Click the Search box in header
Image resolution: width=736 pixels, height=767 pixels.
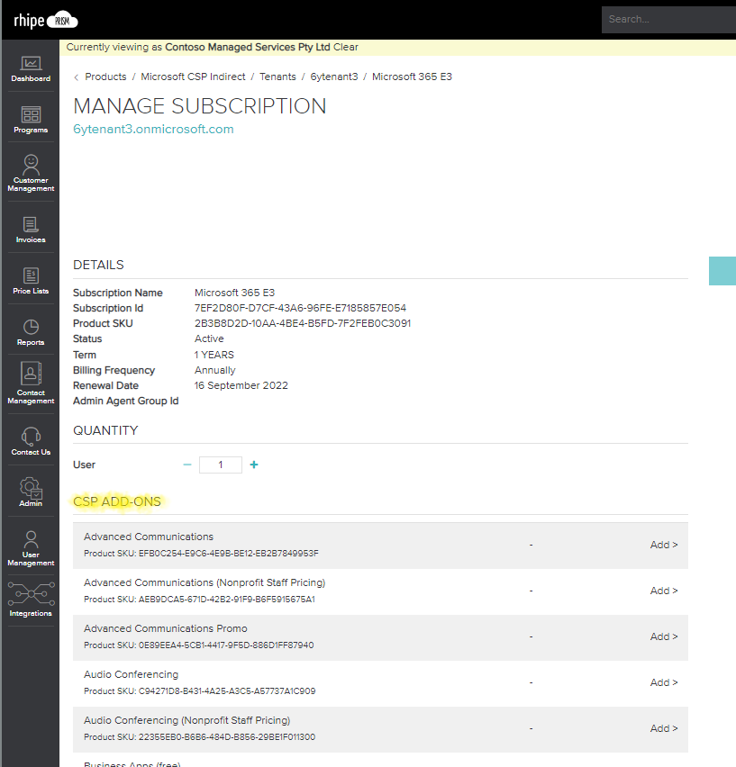(x=668, y=20)
